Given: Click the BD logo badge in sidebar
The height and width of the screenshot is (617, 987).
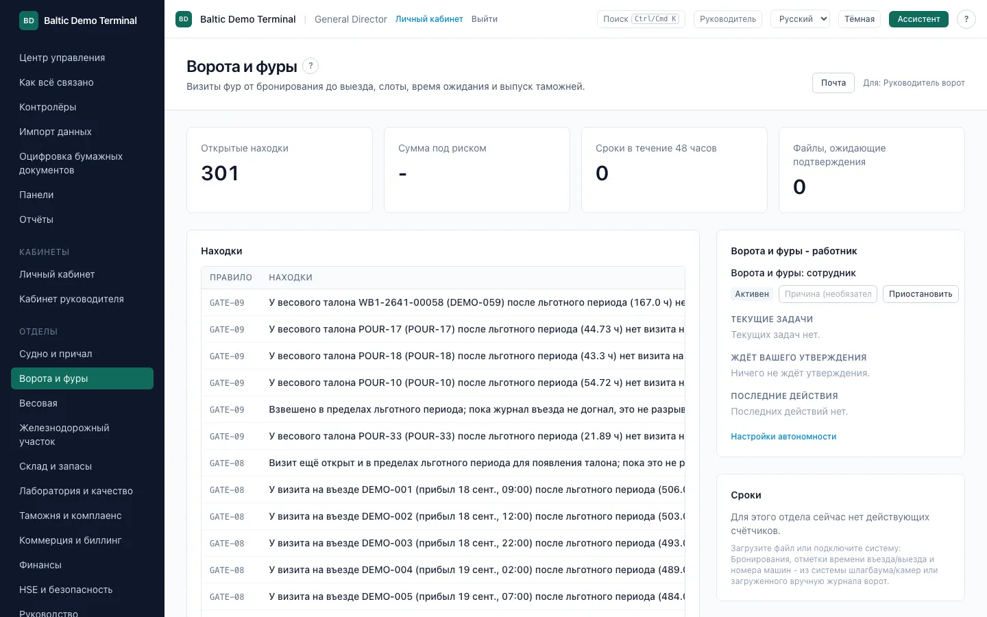Looking at the screenshot, I should click(x=29, y=21).
